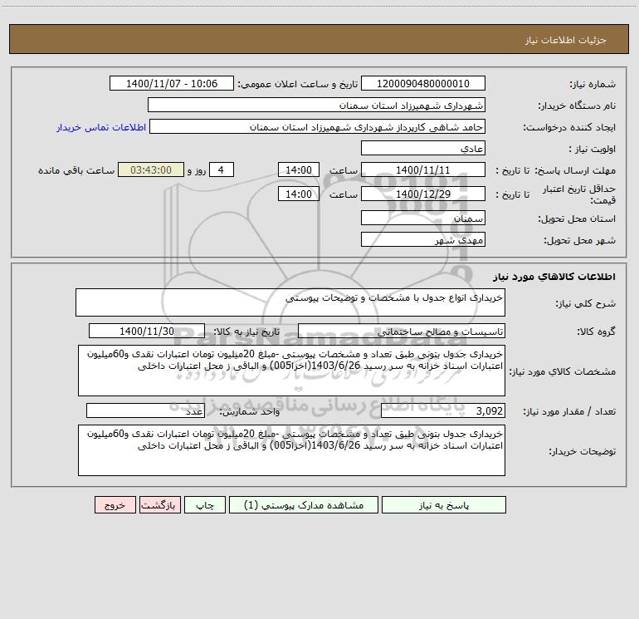639x619 pixels.
Task: Click the مهلت ارسال پاسخ label
Action: click(x=574, y=170)
